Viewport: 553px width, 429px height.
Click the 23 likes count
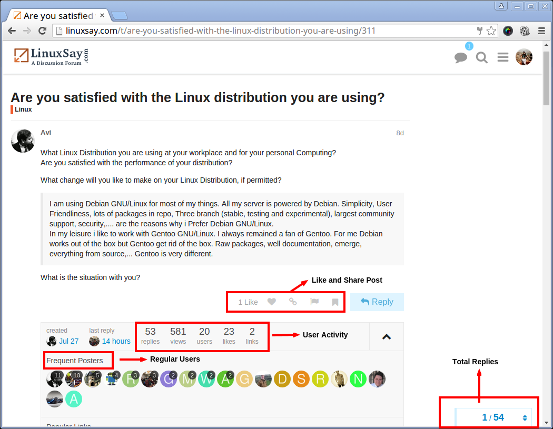click(229, 336)
